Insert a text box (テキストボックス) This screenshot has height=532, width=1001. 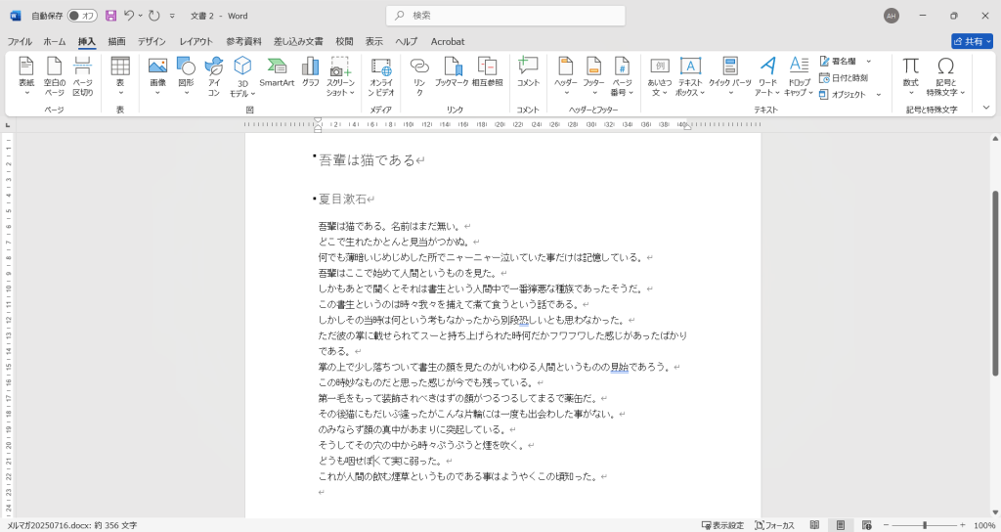coord(690,76)
